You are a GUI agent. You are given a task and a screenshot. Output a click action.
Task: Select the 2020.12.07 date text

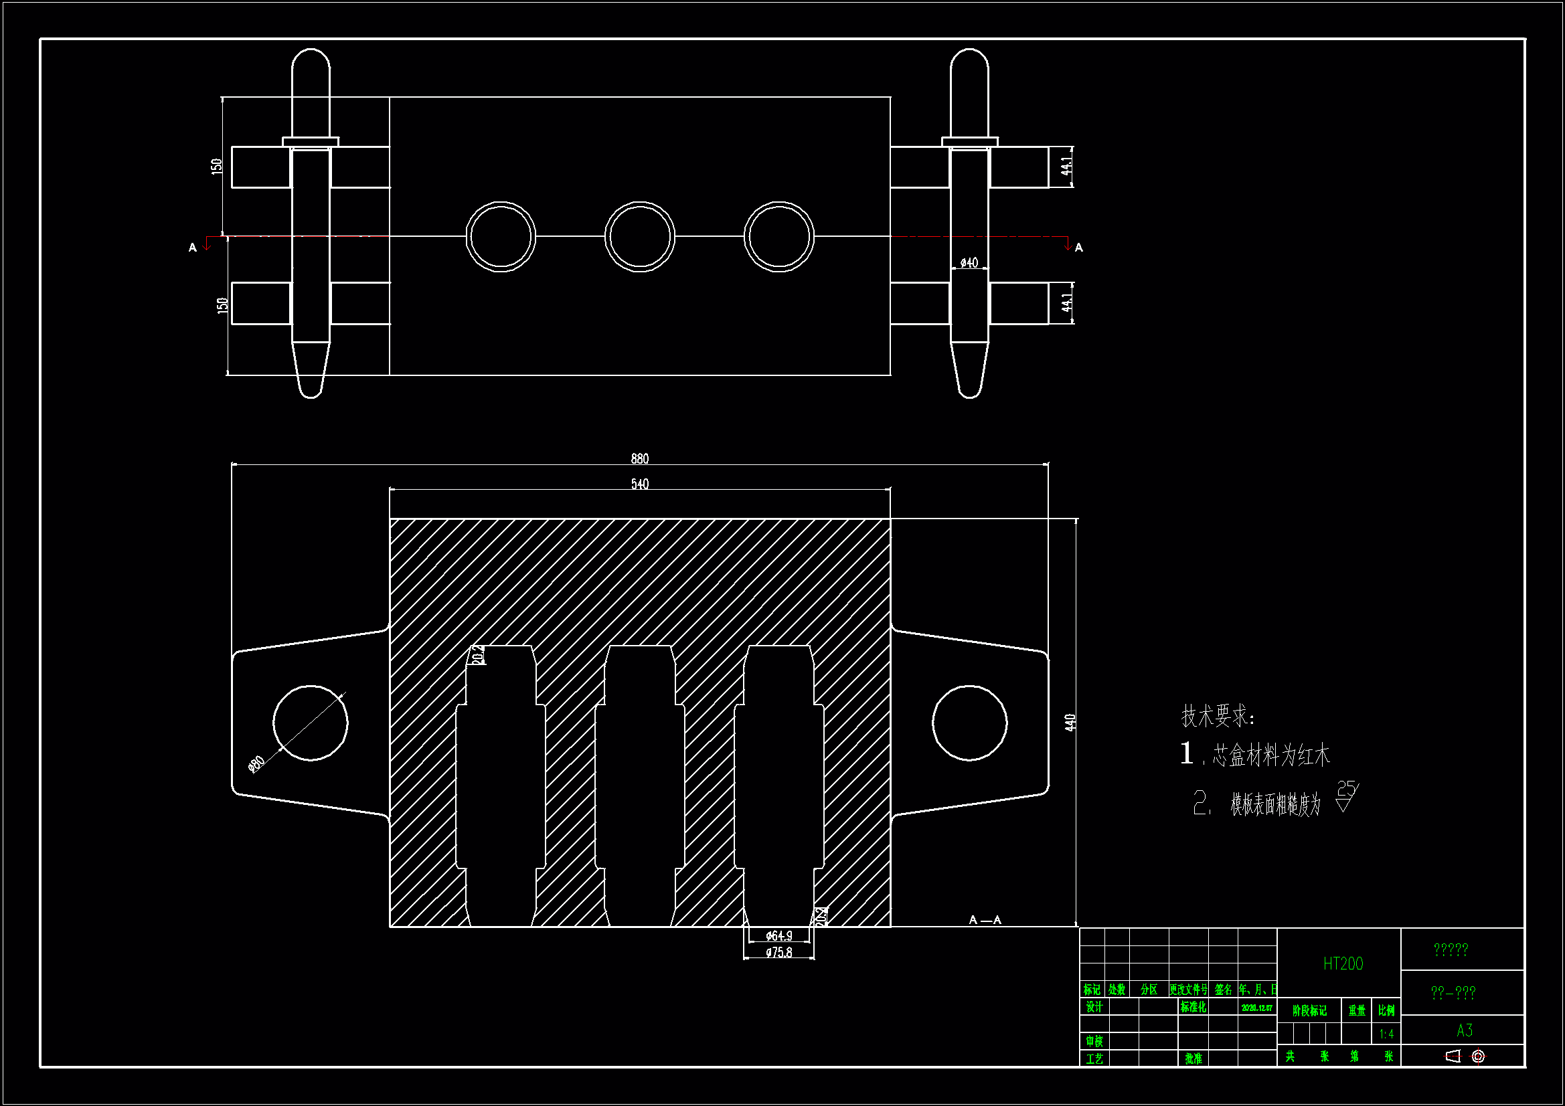click(1256, 1007)
